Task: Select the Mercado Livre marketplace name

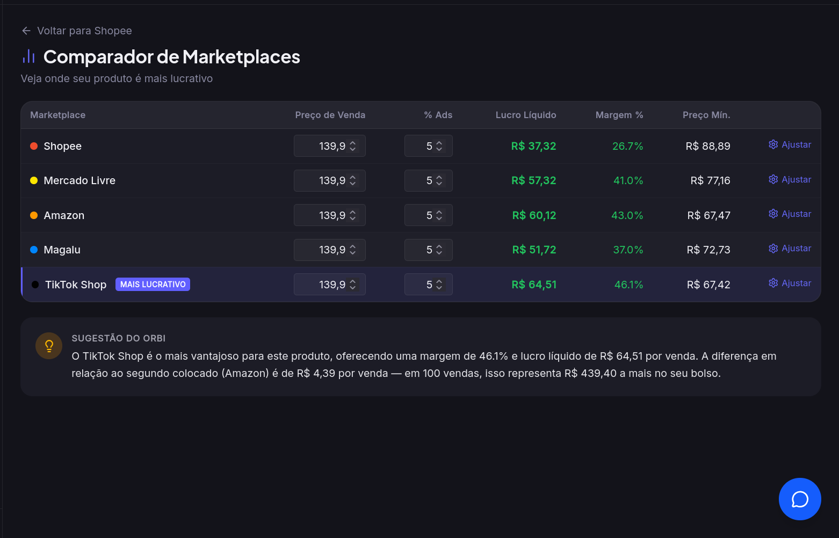Action: pyautogui.click(x=79, y=180)
